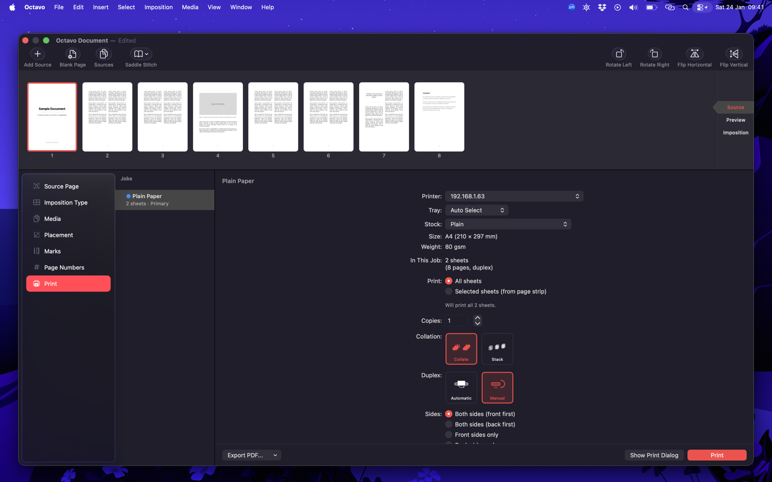Select 'Selected sheets (from page strip)' option
The image size is (772, 482).
tap(449, 292)
